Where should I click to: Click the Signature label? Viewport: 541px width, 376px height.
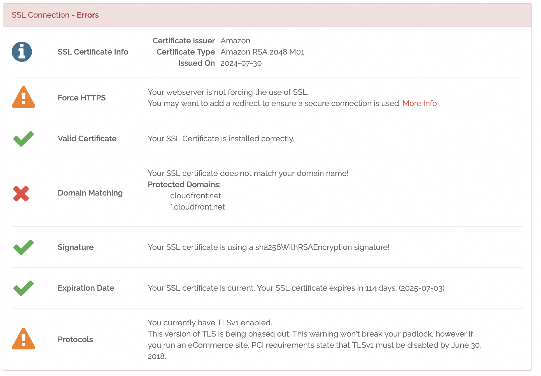pyautogui.click(x=76, y=247)
